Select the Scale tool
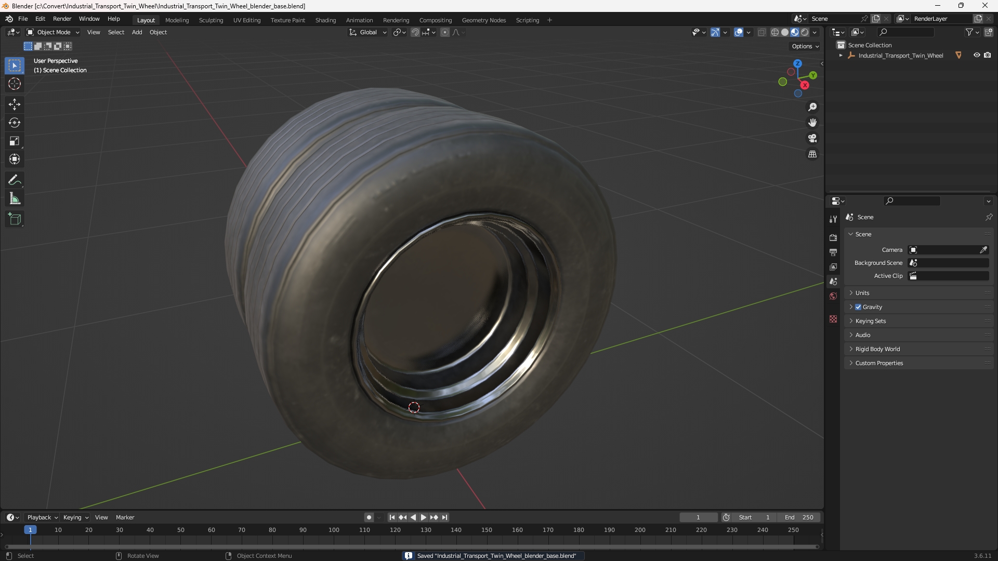This screenshot has height=561, width=998. coord(15,141)
